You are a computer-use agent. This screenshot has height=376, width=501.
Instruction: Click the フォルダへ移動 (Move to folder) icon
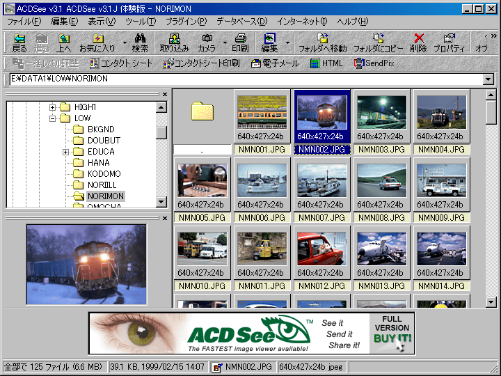click(x=323, y=43)
